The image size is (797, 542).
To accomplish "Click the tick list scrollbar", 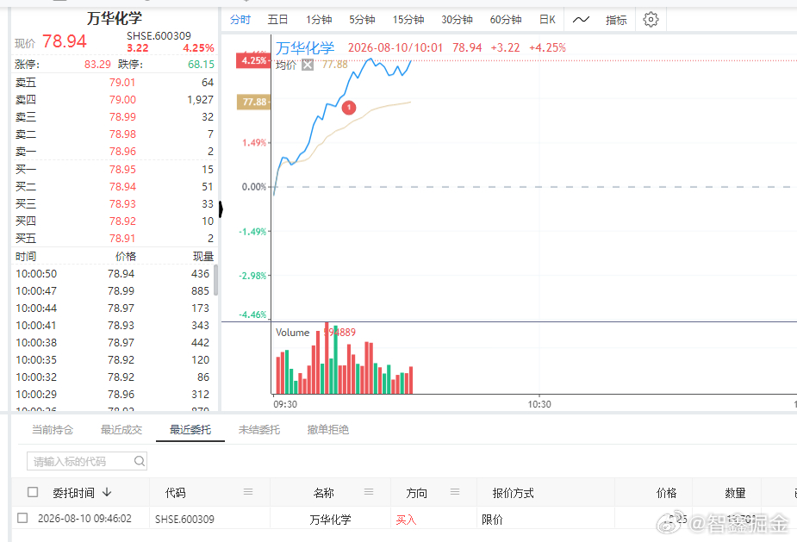I will tap(216, 280).
